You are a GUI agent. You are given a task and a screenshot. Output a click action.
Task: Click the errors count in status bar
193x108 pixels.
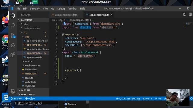tap(27, 98)
